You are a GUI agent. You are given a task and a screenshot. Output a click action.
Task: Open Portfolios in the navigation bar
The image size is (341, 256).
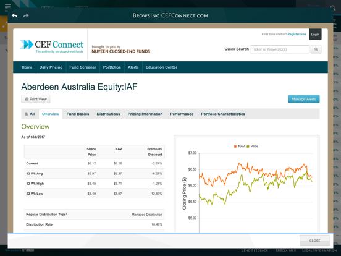(112, 67)
